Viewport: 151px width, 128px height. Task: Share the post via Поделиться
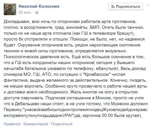62,124
